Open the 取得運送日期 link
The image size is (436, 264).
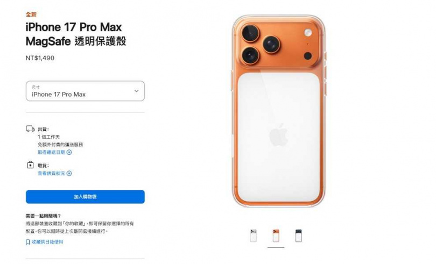pyautogui.click(x=51, y=152)
